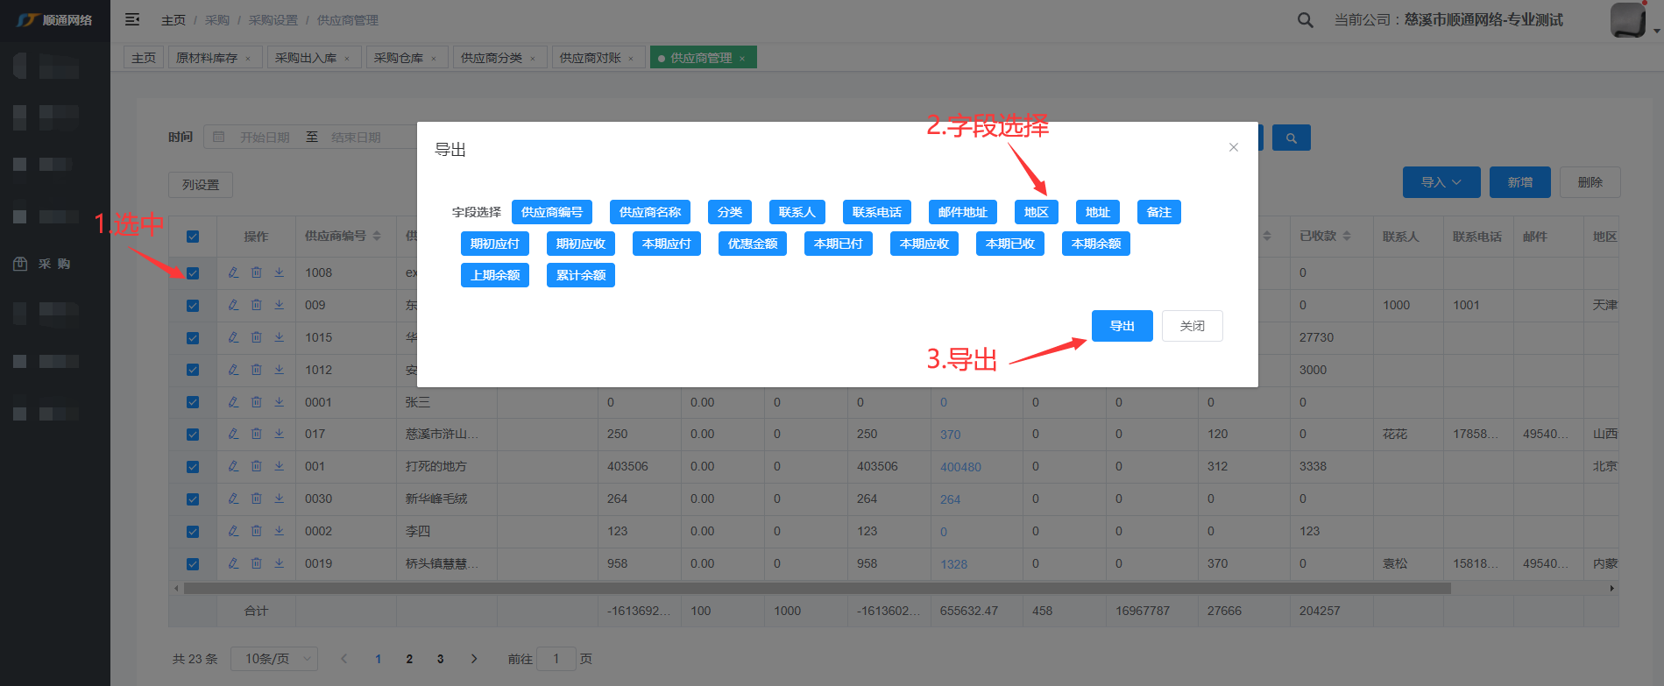Uncheck the row checkbox for supplier 1008
The height and width of the screenshot is (686, 1664).
click(193, 273)
